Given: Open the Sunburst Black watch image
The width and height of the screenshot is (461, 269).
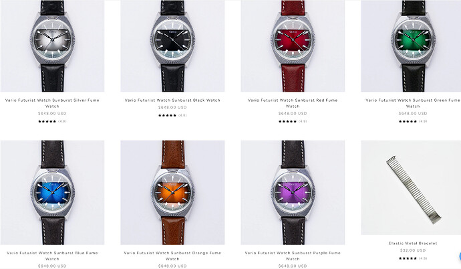Looking at the screenshot, I should [x=172, y=46].
